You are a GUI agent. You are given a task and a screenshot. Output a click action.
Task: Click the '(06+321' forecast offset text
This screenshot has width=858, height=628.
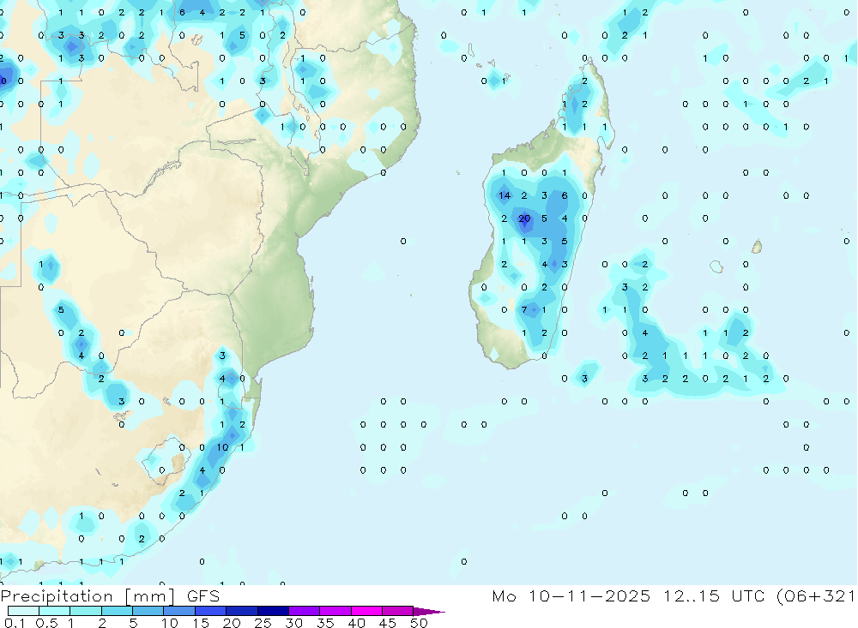click(816, 596)
